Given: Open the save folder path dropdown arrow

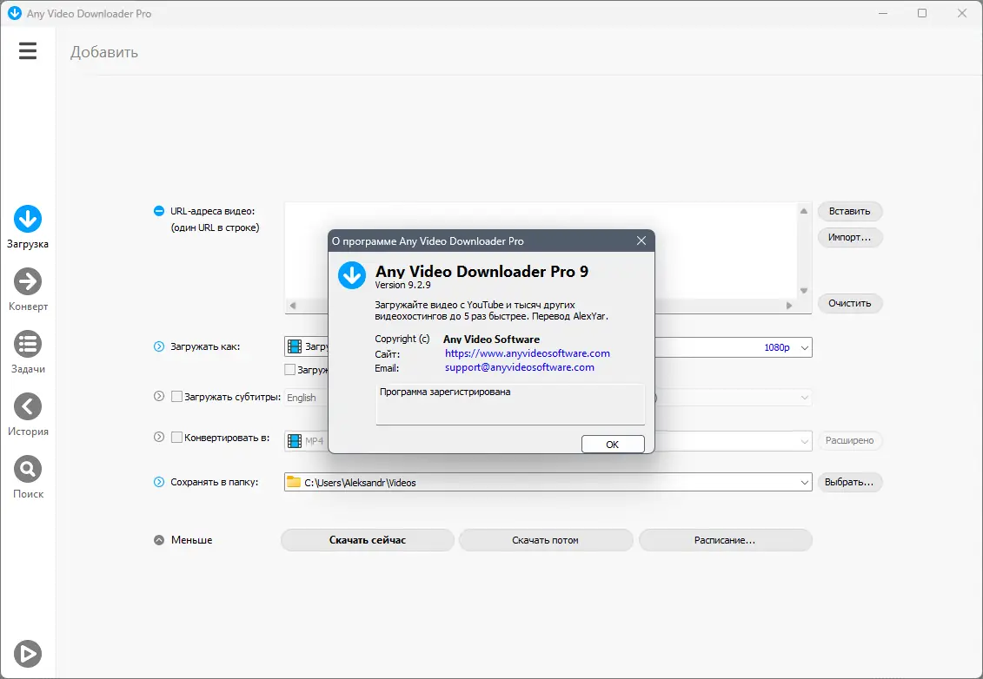Looking at the screenshot, I should pos(804,482).
